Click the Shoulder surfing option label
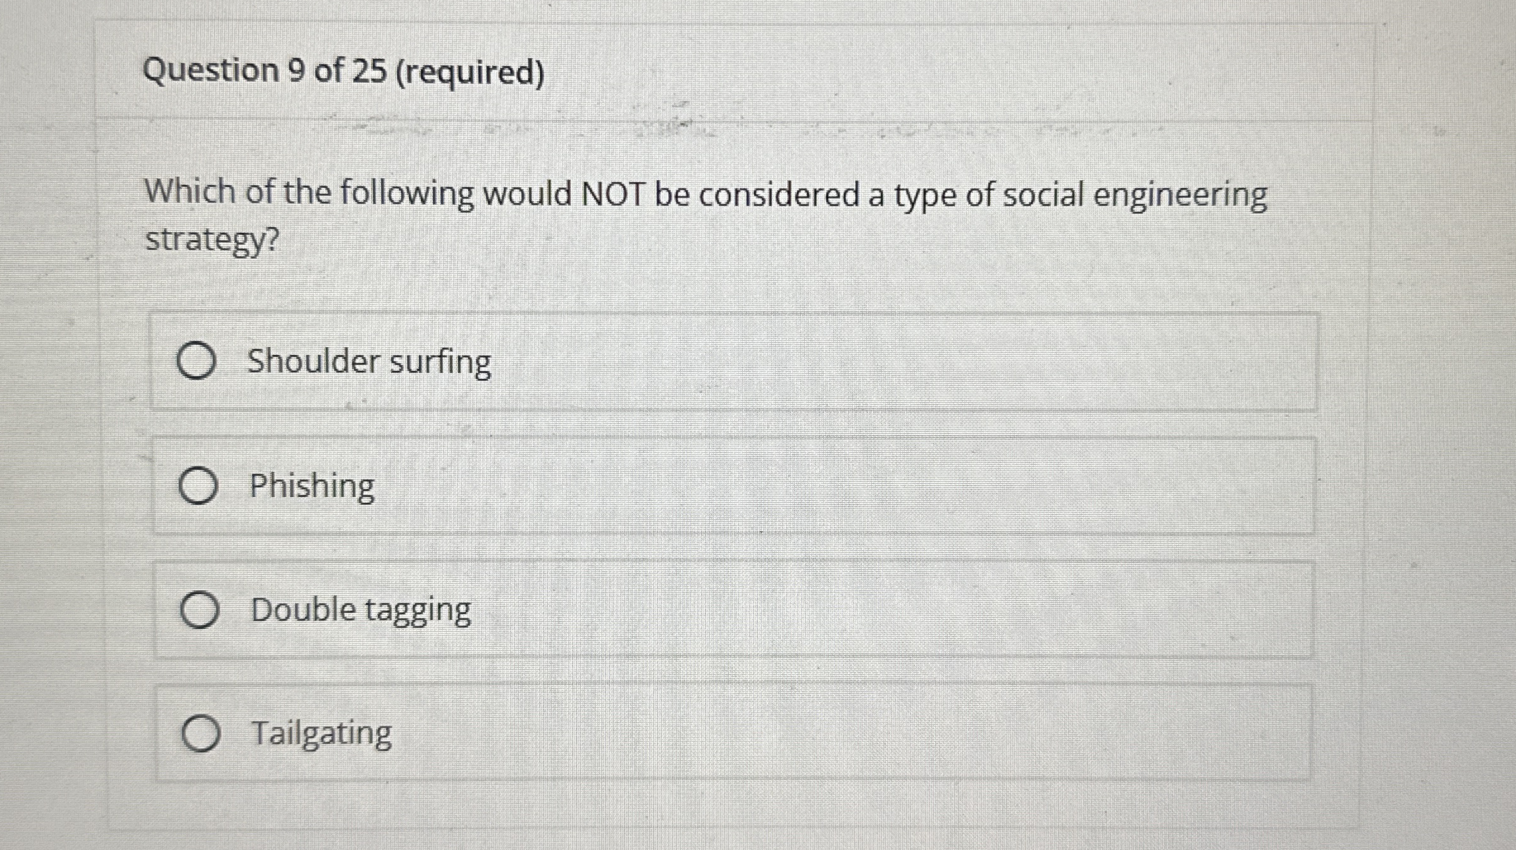The width and height of the screenshot is (1516, 850). [x=369, y=361]
